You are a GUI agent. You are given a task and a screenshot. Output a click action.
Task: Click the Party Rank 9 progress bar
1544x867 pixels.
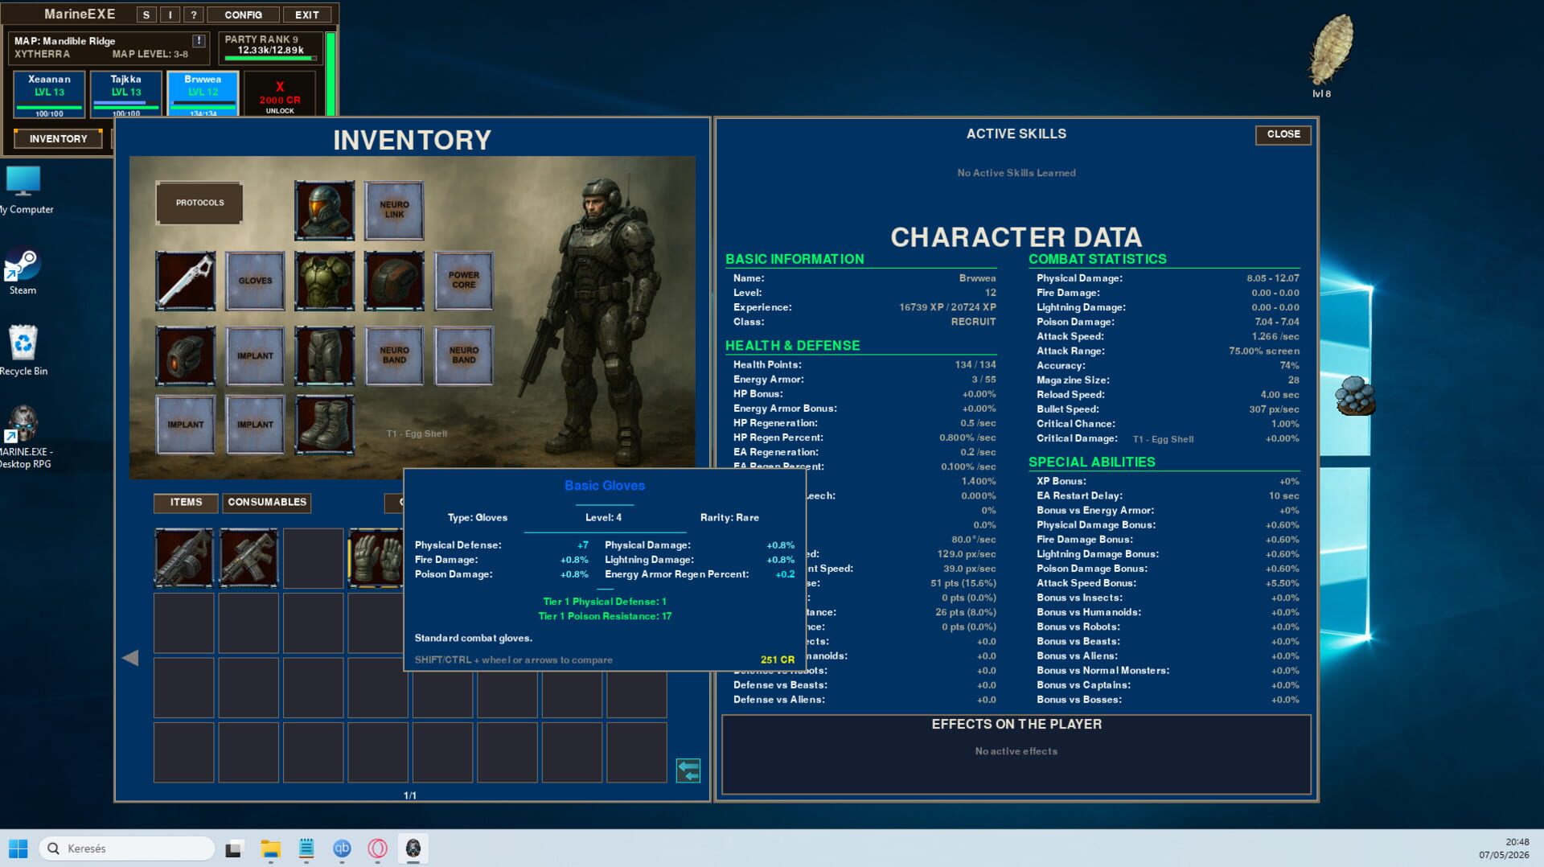coord(271,58)
